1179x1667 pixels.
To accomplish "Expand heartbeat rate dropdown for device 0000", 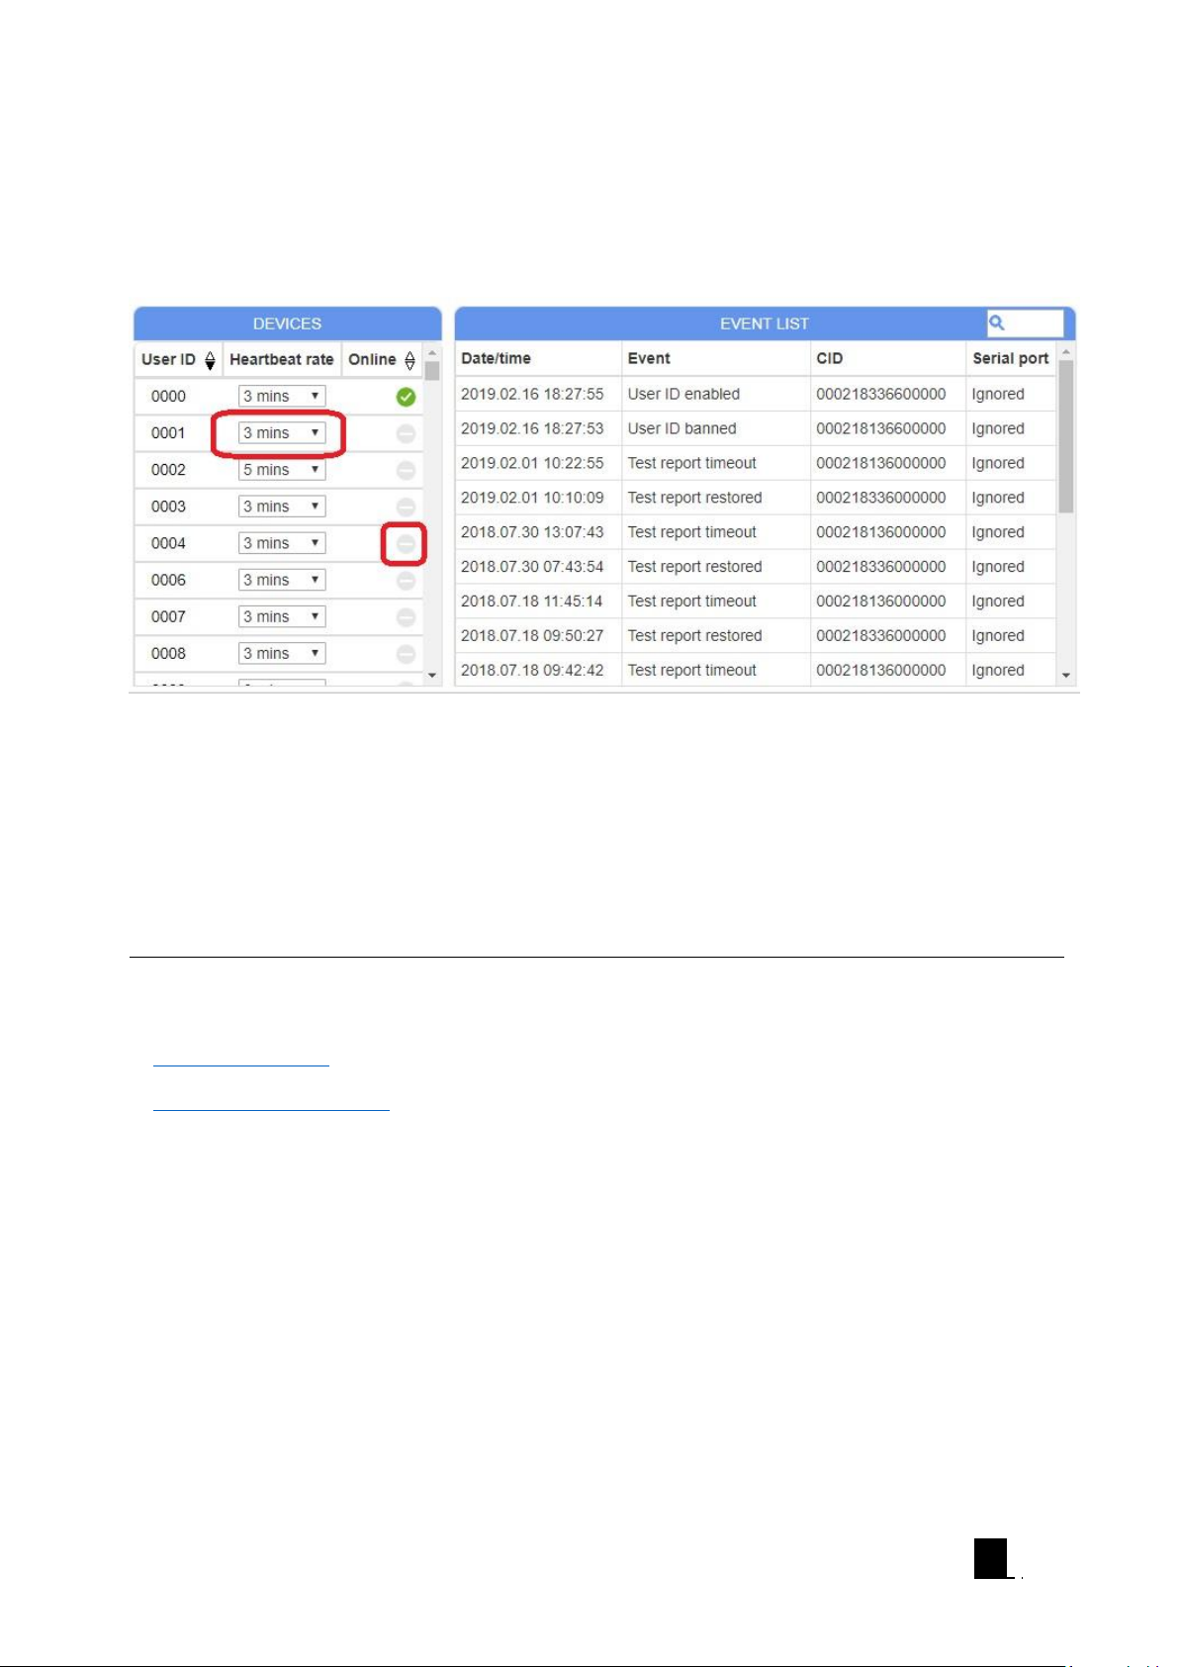I will point(282,397).
